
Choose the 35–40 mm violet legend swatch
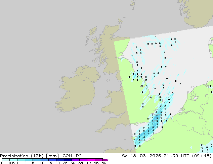[83, 160]
